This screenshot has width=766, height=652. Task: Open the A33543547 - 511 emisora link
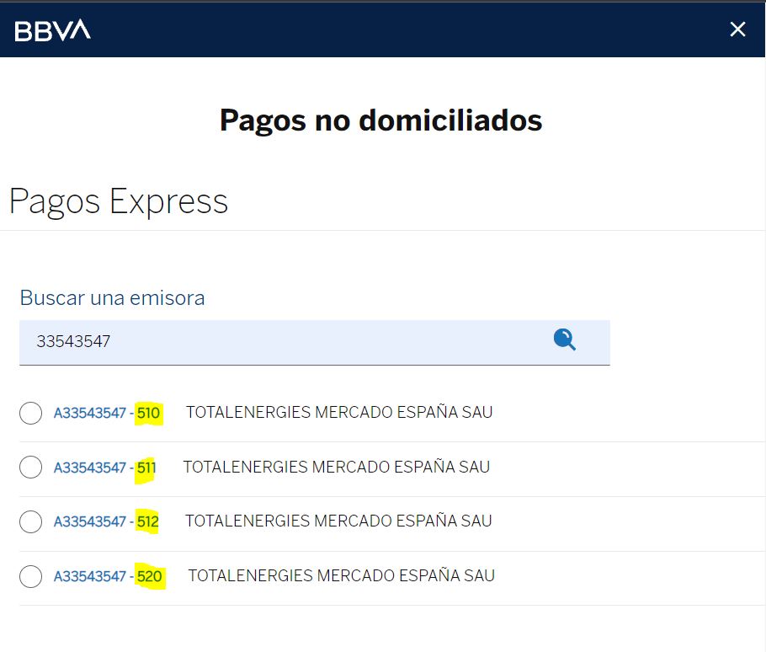105,468
